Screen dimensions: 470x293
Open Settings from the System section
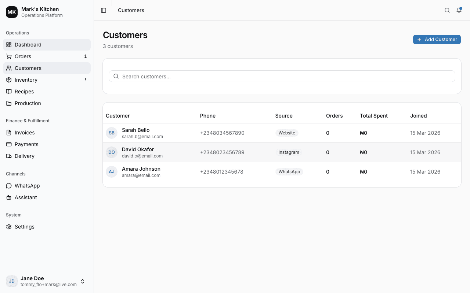(x=24, y=227)
